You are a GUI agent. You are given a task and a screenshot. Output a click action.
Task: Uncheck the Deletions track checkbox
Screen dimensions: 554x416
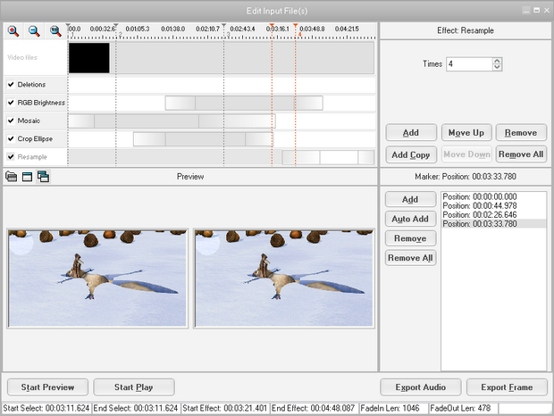(11, 84)
